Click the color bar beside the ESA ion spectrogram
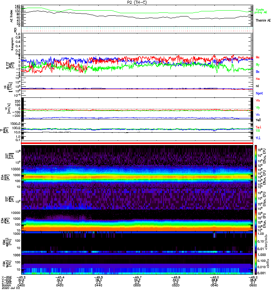 click(x=256, y=177)
